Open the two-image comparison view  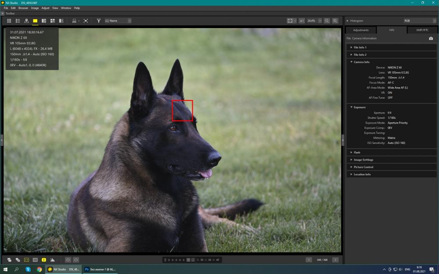pyautogui.click(x=43, y=21)
